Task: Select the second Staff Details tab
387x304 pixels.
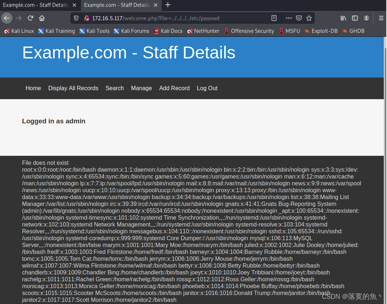Action: coord(117,5)
